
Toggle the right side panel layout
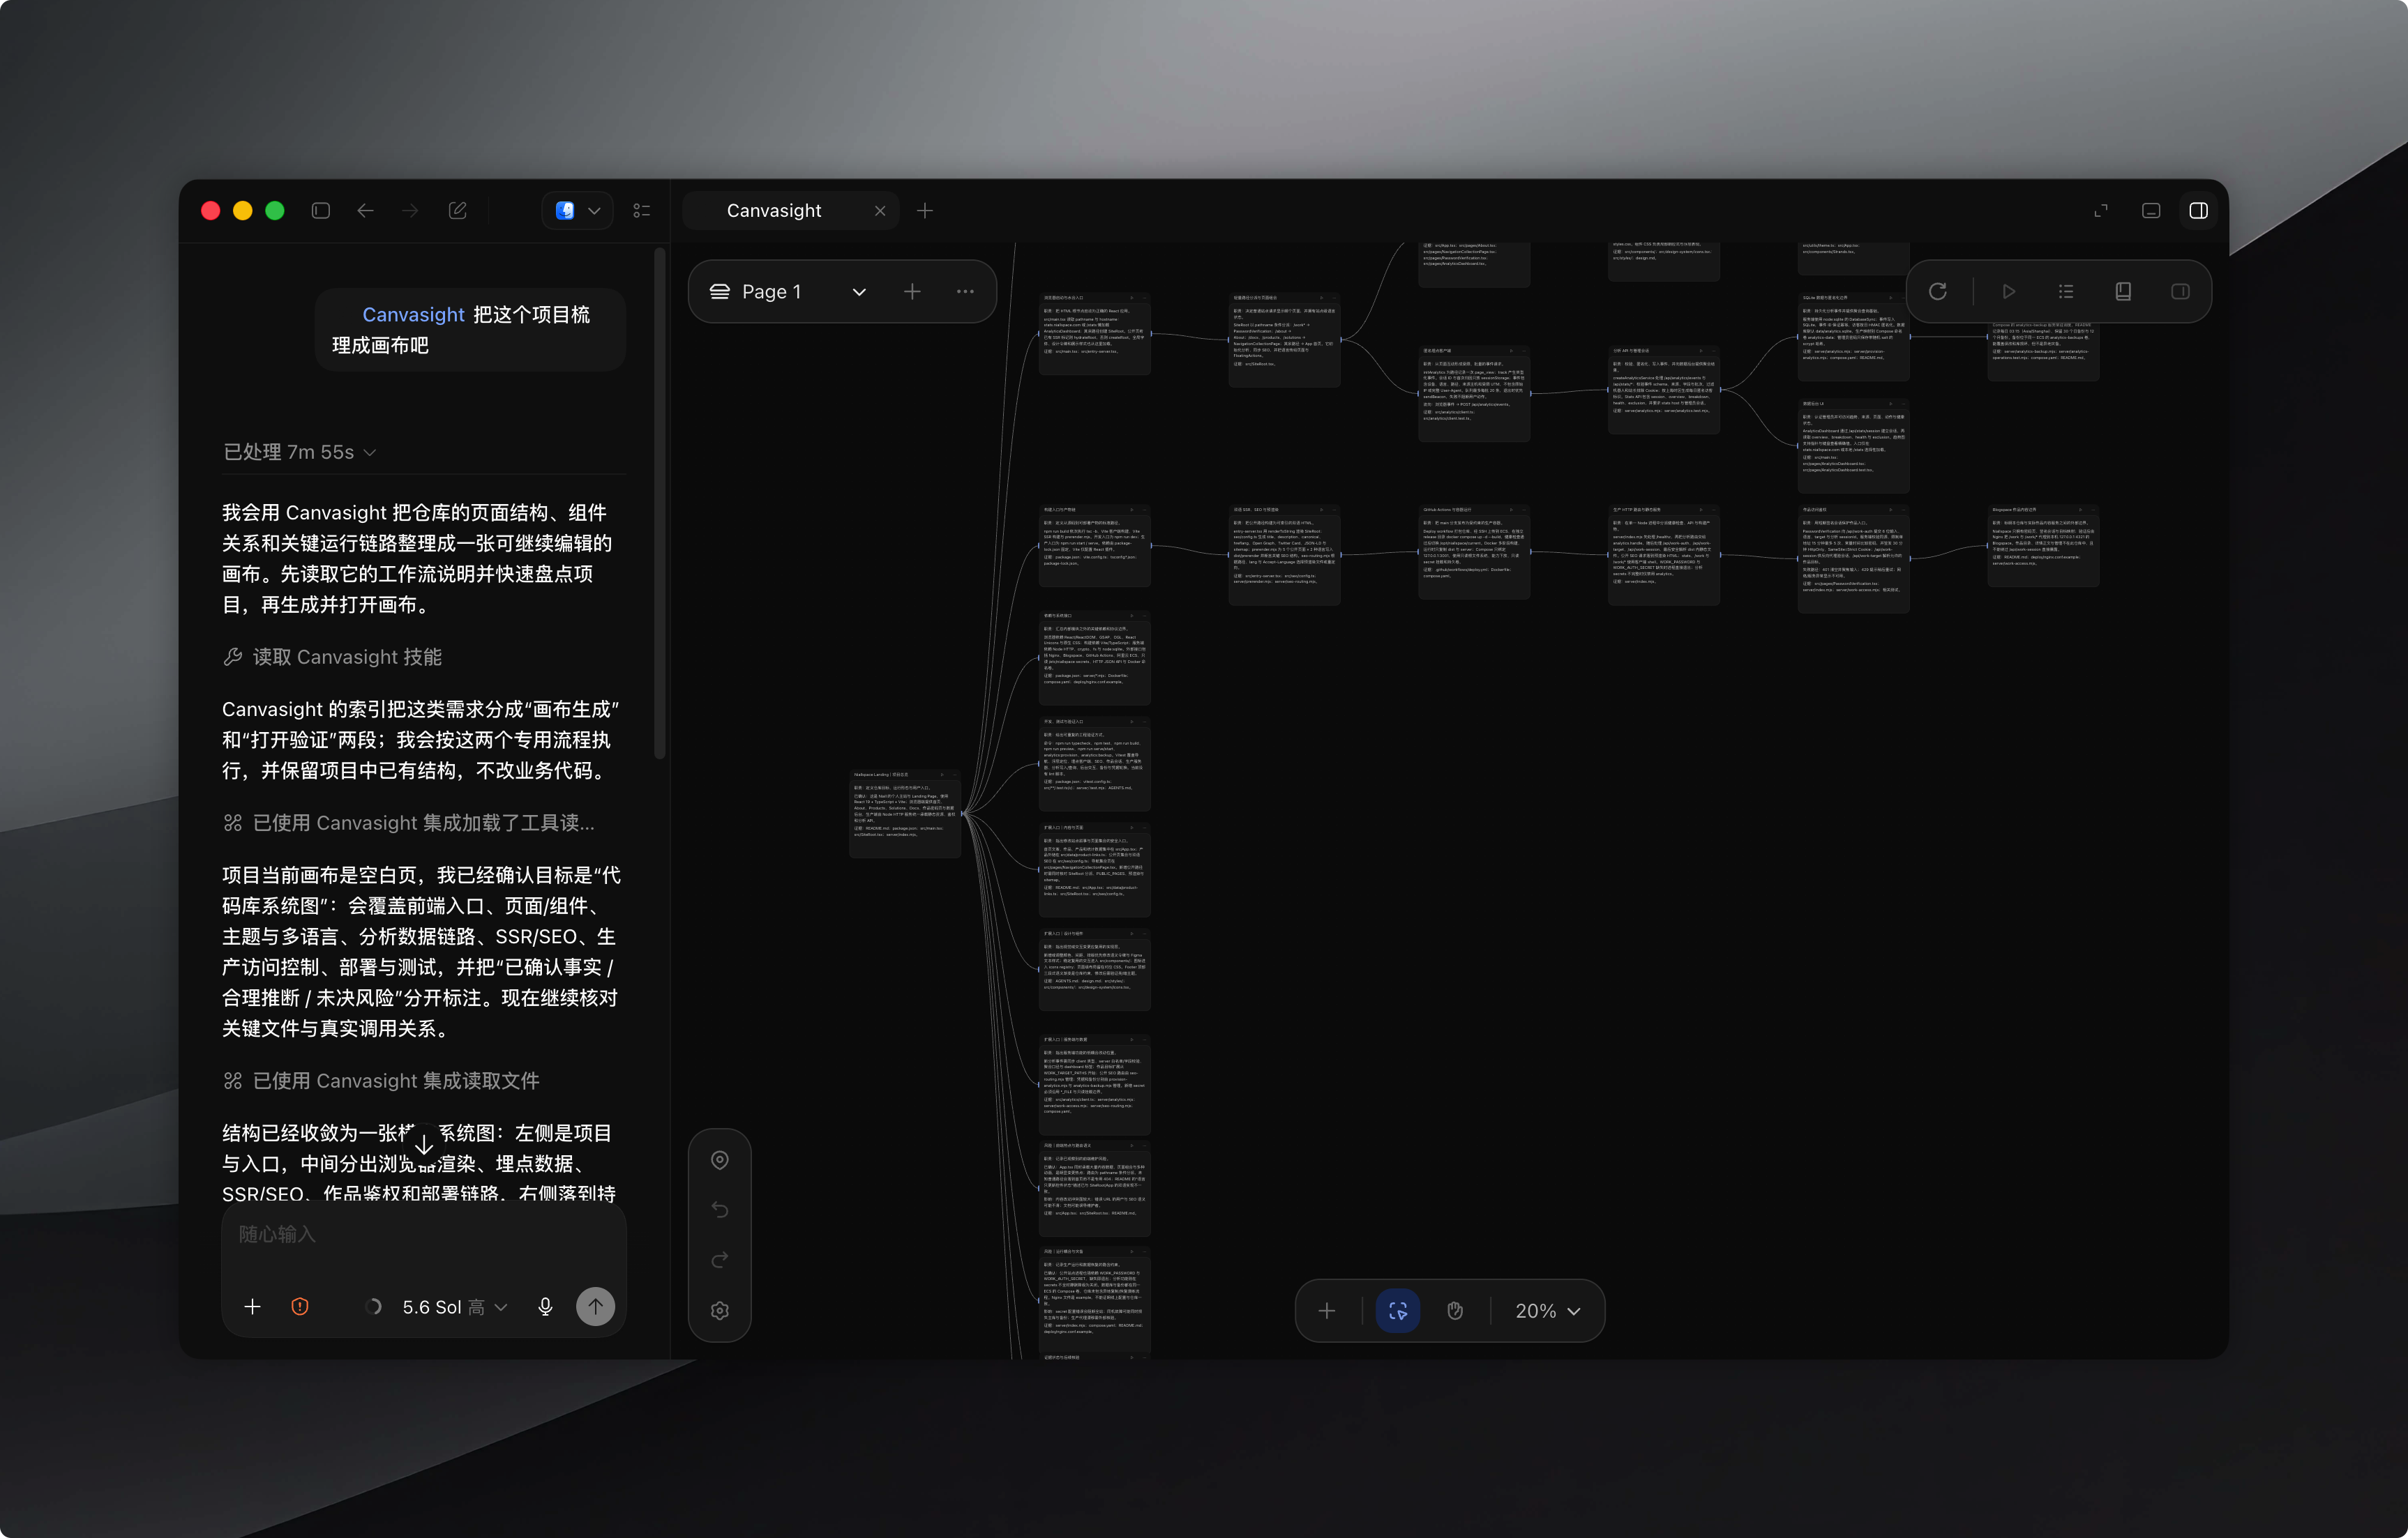click(x=2199, y=211)
